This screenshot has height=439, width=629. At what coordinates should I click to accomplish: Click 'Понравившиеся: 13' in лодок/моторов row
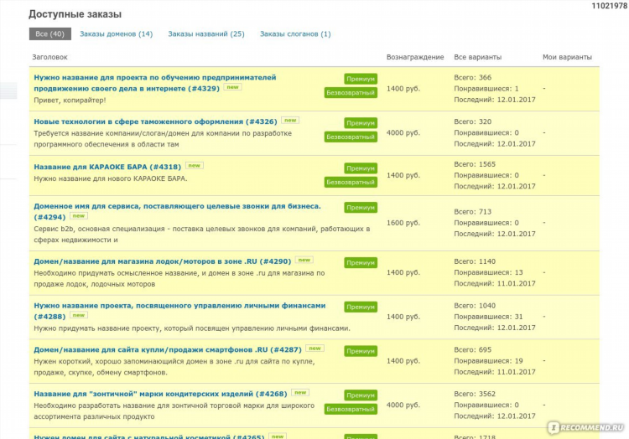[488, 272]
